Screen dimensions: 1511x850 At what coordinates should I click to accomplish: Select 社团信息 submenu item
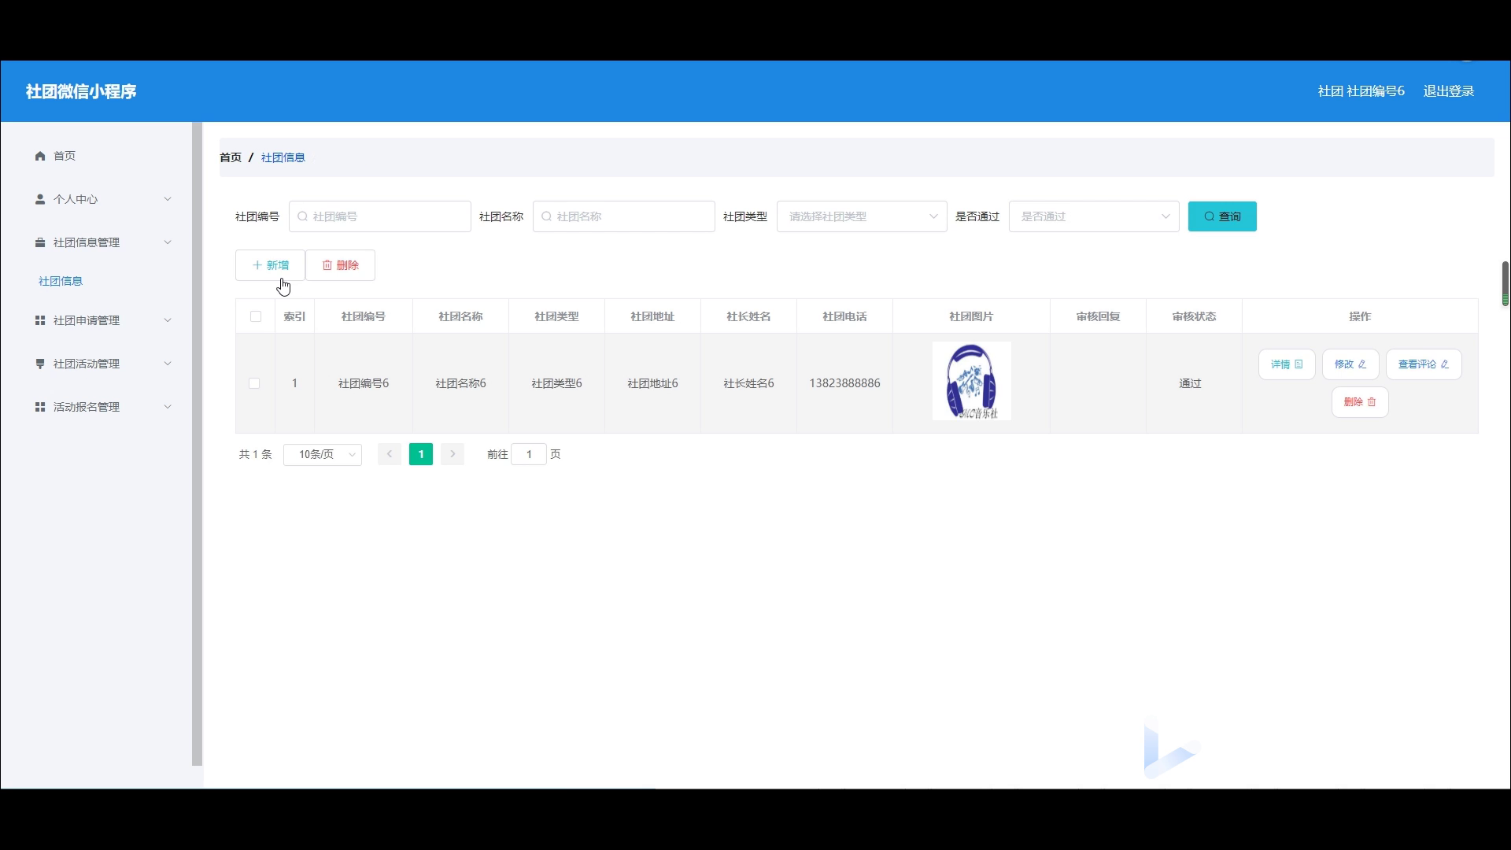(61, 281)
